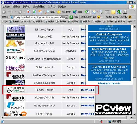Click 'Advertise on this site' link
Image resolution: width=137 pixels, height=124 pixels.
pyautogui.click(x=109, y=83)
